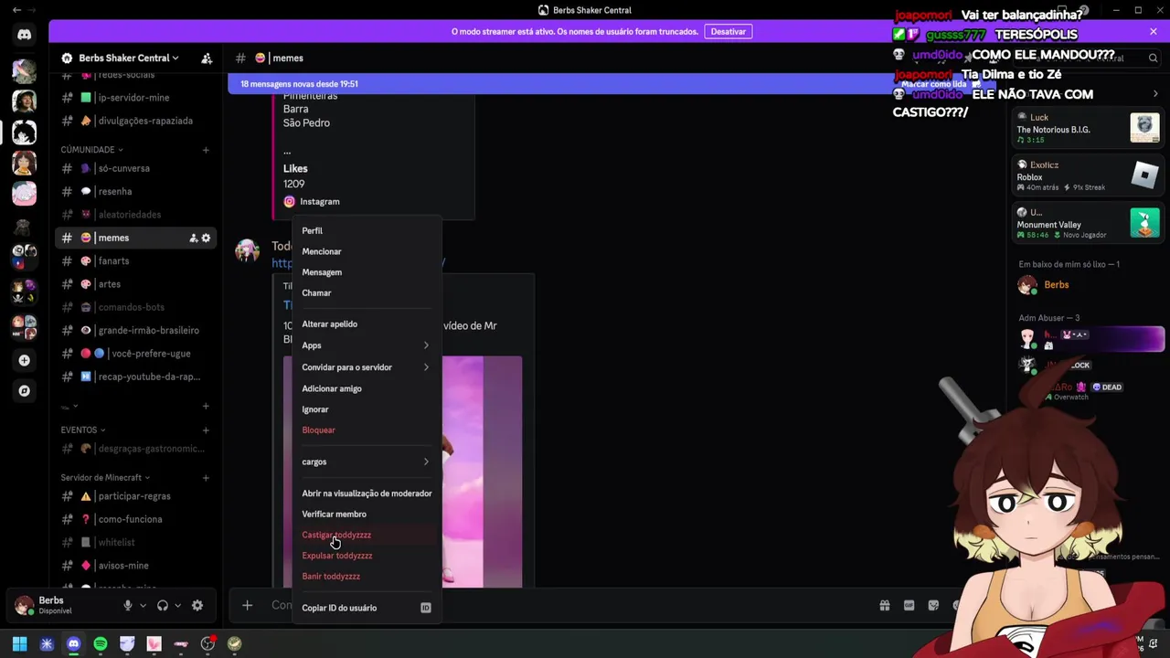Viewport: 1170px width, 658px height.
Task: Open Spotify from the taskbar
Action: [x=101, y=643]
